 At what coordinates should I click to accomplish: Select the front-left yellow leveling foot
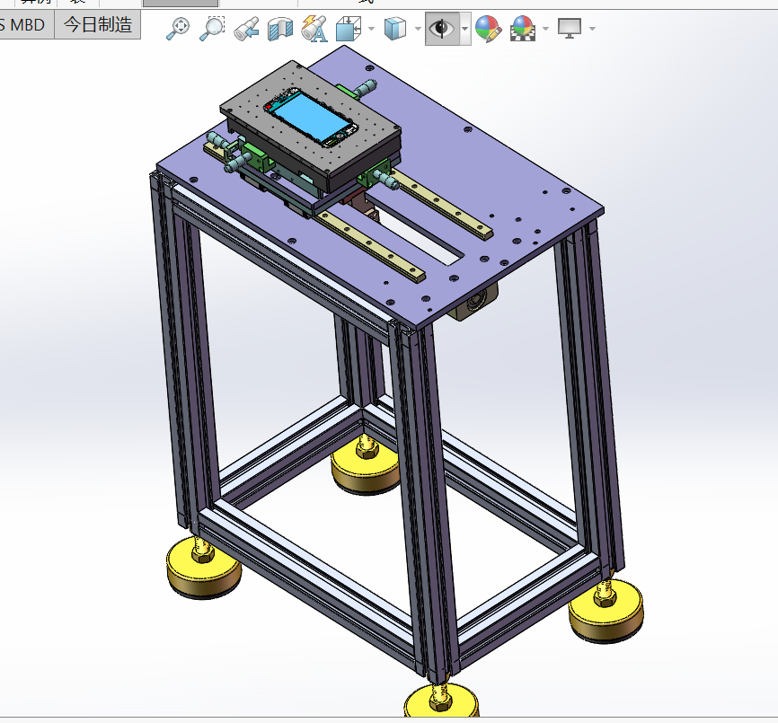click(204, 568)
